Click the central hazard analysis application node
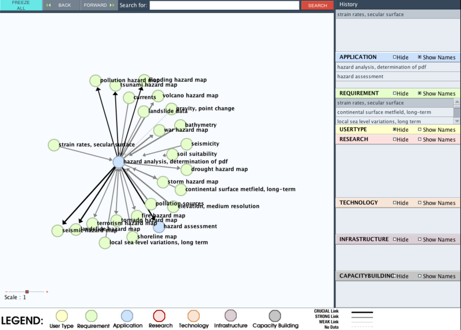The height and width of the screenshot is (330, 461). pyautogui.click(x=118, y=162)
